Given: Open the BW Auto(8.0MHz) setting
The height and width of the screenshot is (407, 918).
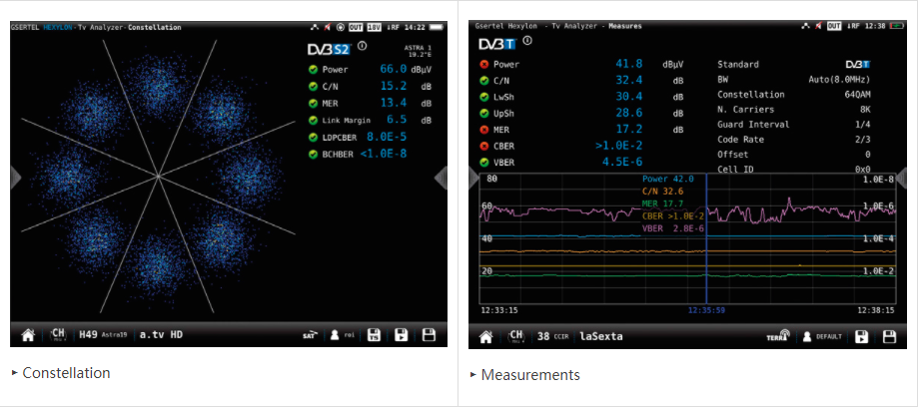Looking at the screenshot, I should click(x=837, y=79).
